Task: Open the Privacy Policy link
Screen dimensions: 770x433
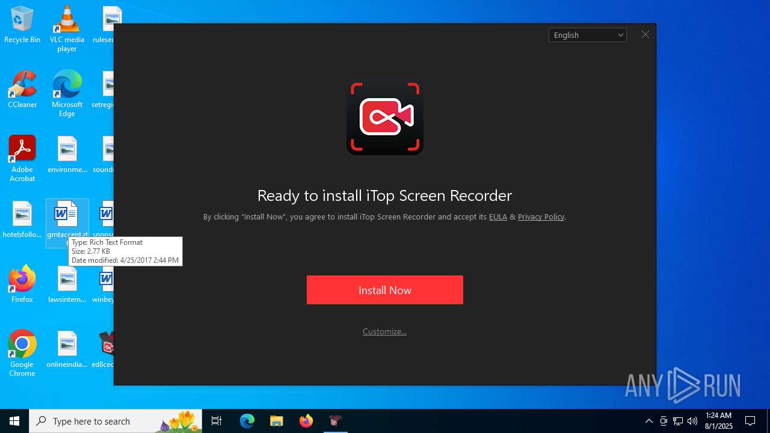Action: coord(541,216)
